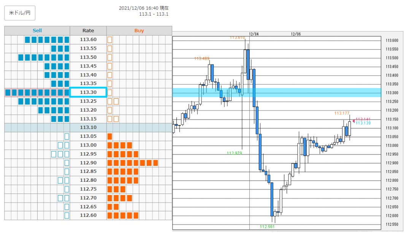Click the 113.05 rate row
Screen dimensions: 406x233
[x=88, y=136]
